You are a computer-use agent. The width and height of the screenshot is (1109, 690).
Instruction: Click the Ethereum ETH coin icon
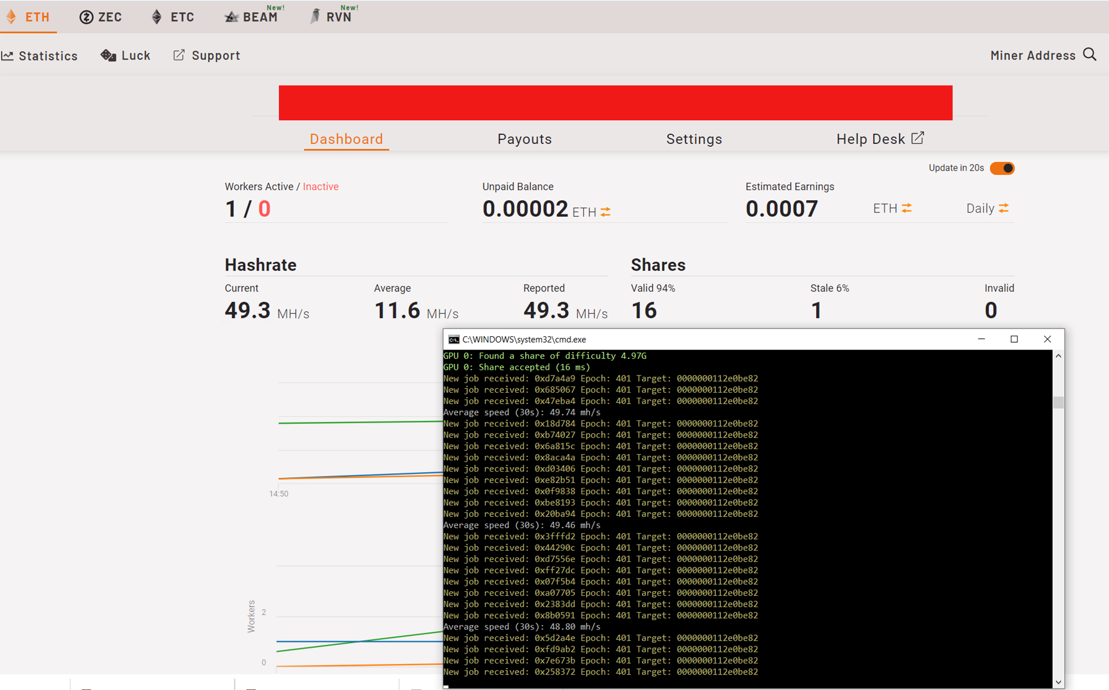(11, 16)
